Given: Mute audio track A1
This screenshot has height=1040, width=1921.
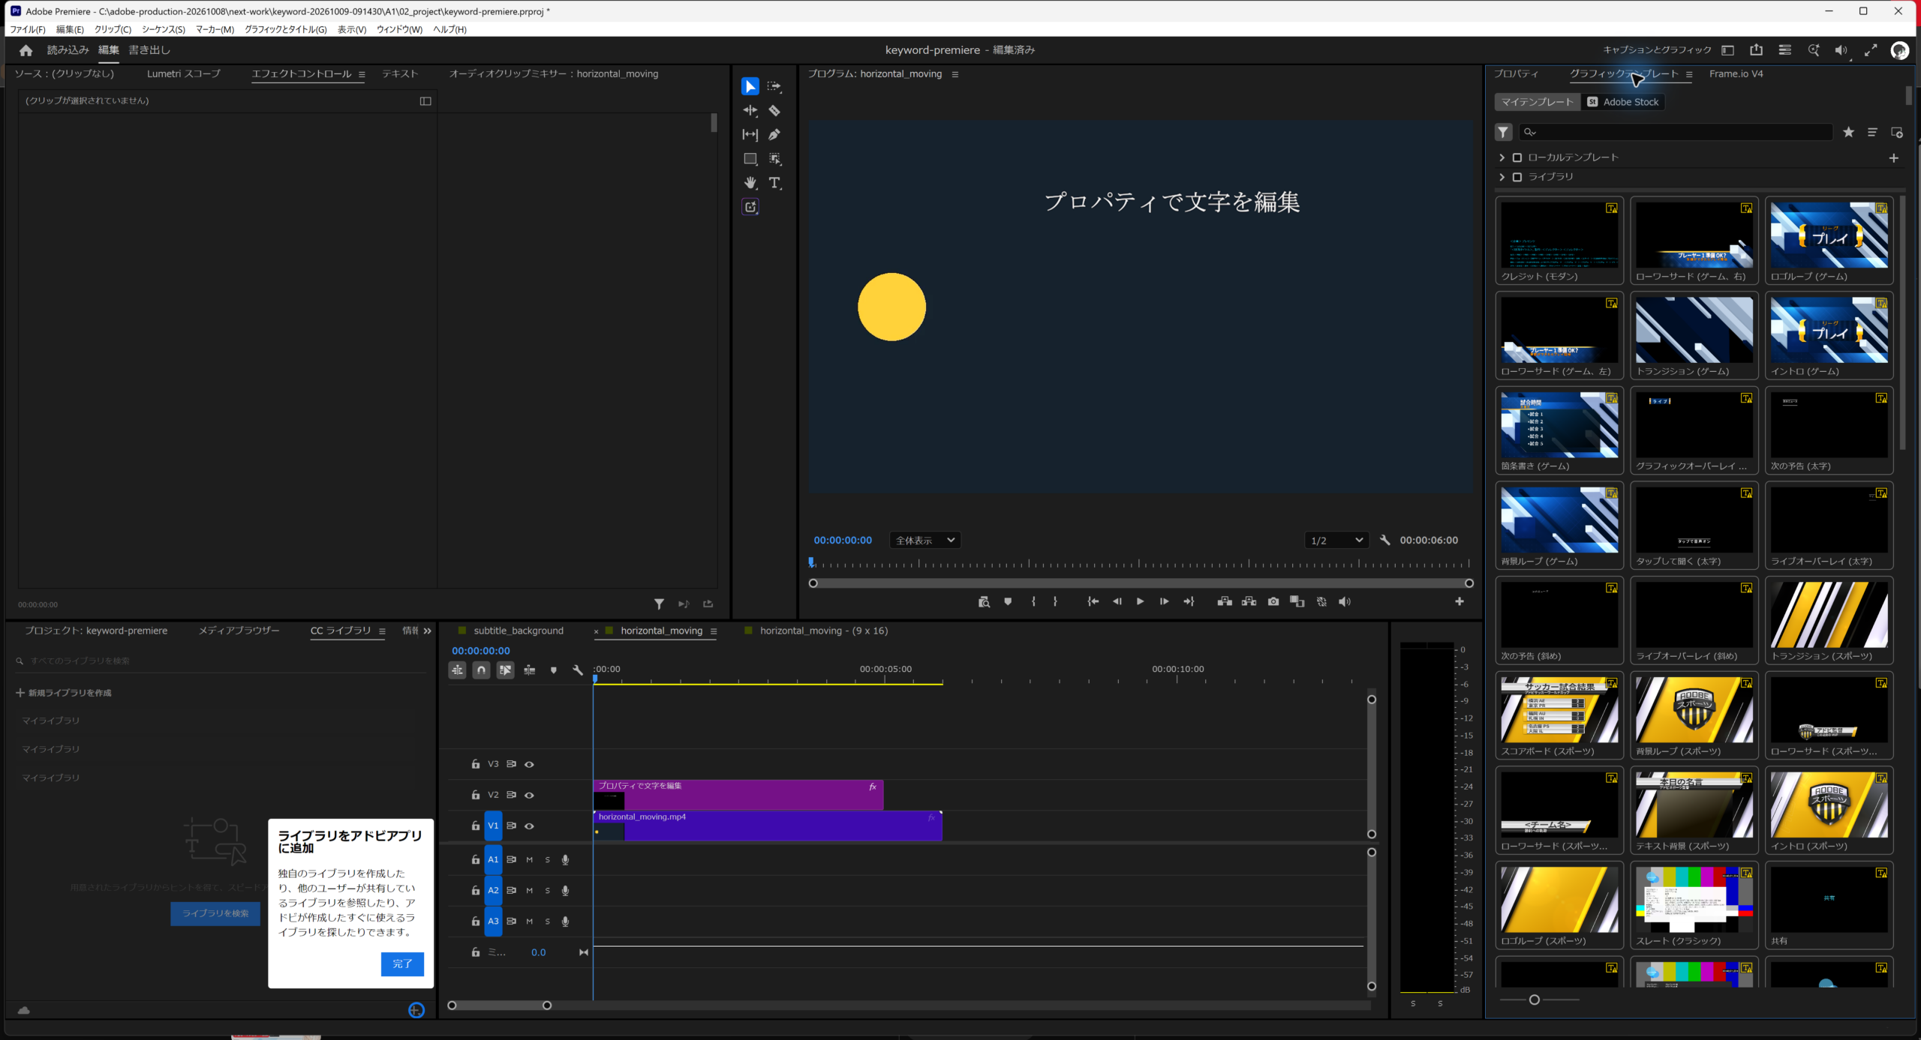Looking at the screenshot, I should click(x=529, y=860).
